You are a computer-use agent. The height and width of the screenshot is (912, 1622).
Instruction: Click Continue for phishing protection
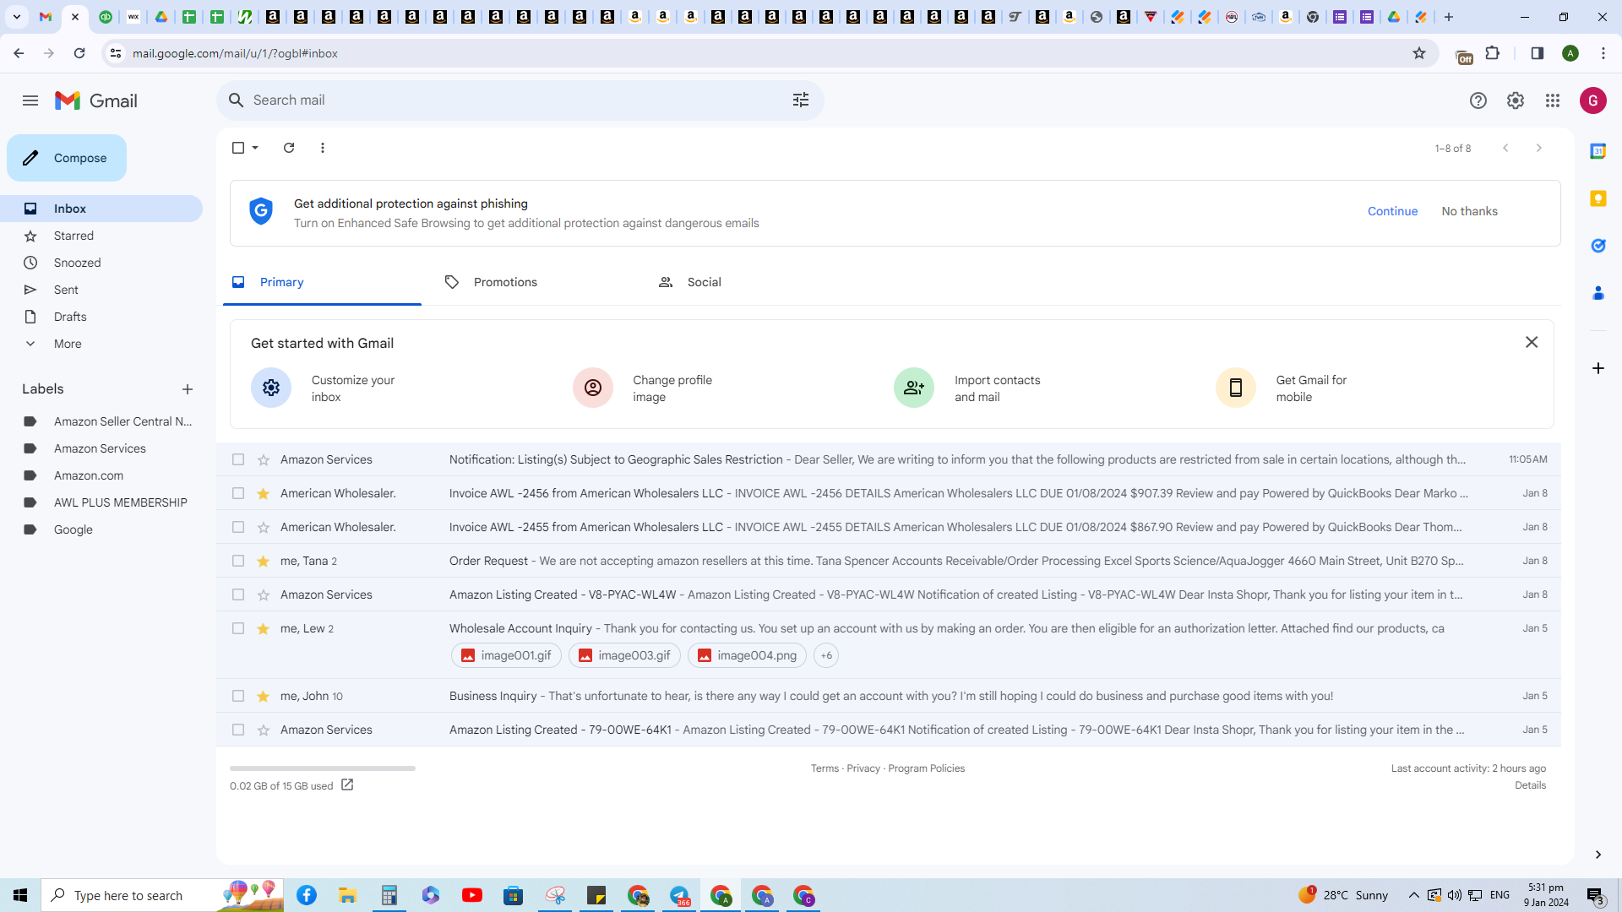(x=1392, y=211)
